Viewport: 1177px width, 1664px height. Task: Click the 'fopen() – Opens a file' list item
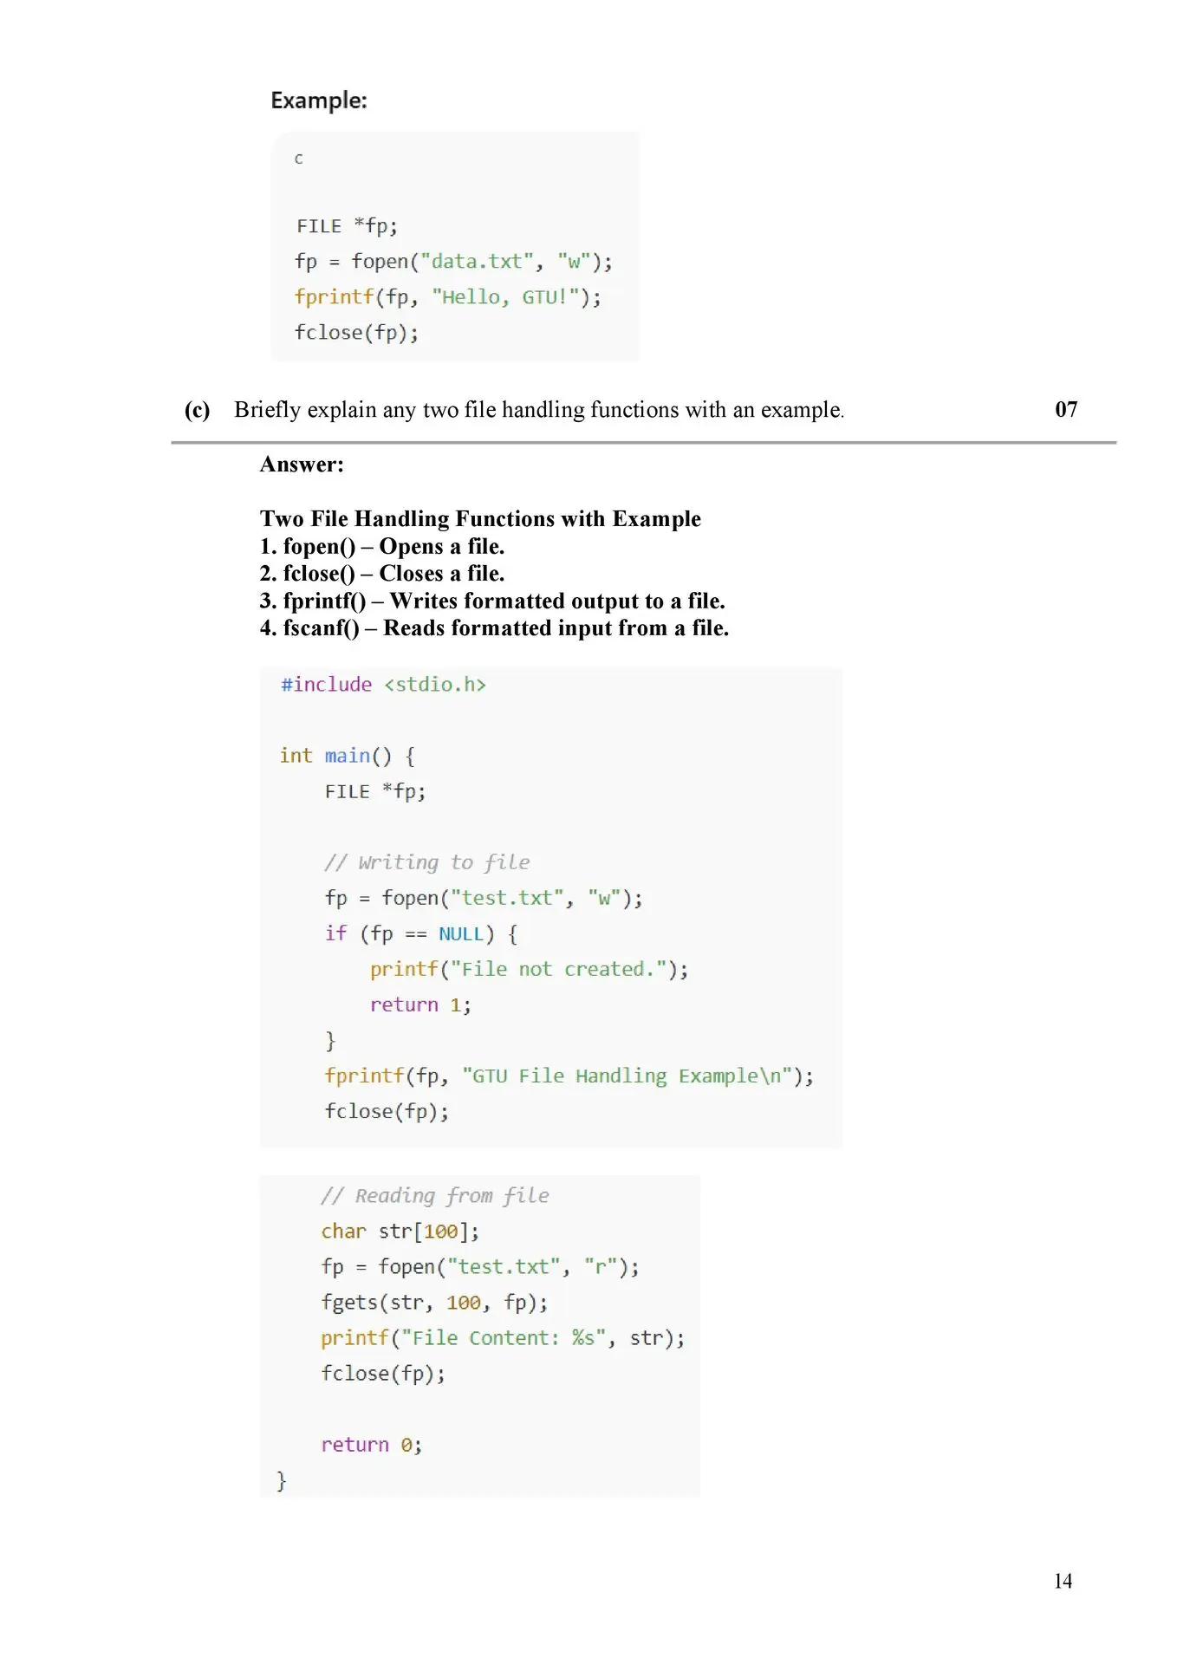tap(382, 546)
